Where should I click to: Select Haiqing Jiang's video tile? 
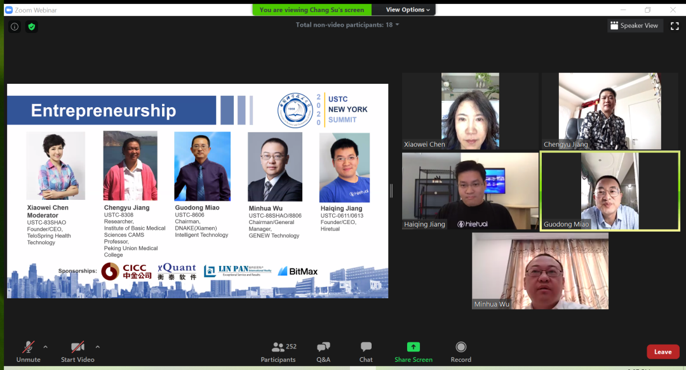click(x=470, y=191)
